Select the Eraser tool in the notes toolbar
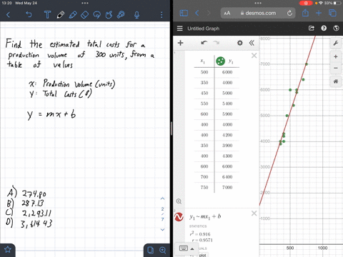This screenshot has height=257, width=343. 85,15
